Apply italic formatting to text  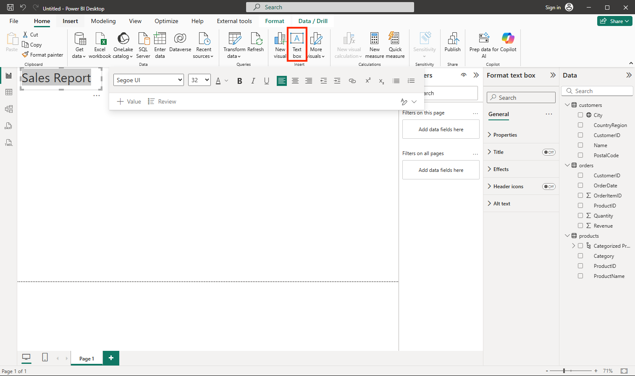click(253, 81)
